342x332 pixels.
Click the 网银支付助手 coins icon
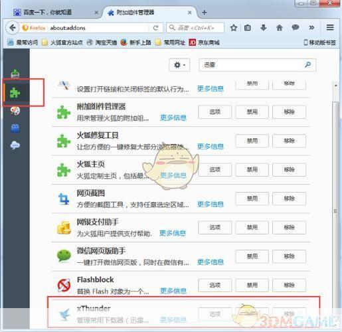click(x=64, y=228)
